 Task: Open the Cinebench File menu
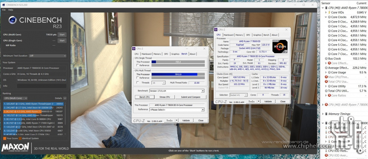coord(4,10)
